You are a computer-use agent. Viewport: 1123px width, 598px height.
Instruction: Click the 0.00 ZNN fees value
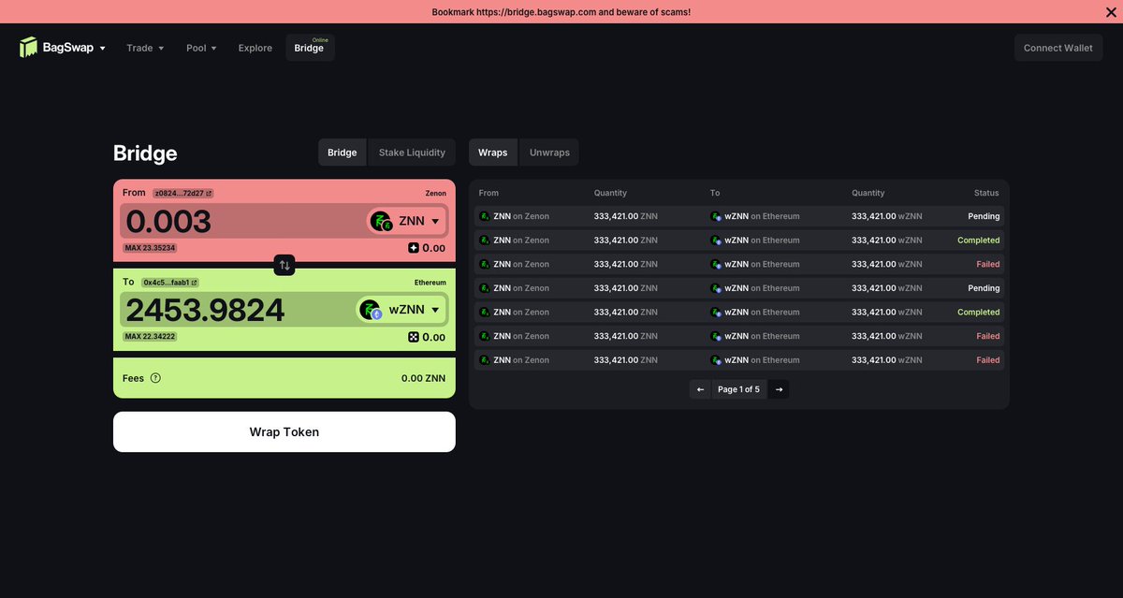tap(423, 378)
